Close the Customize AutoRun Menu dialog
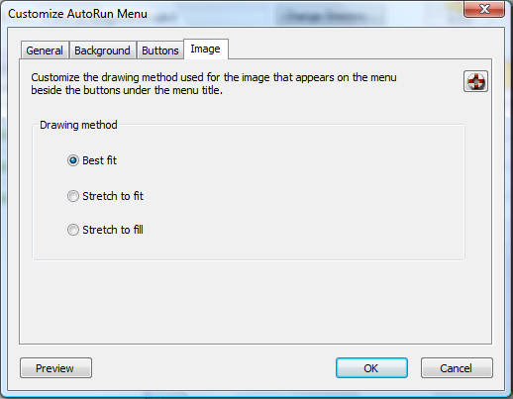The width and height of the screenshot is (513, 399). (484, 9)
